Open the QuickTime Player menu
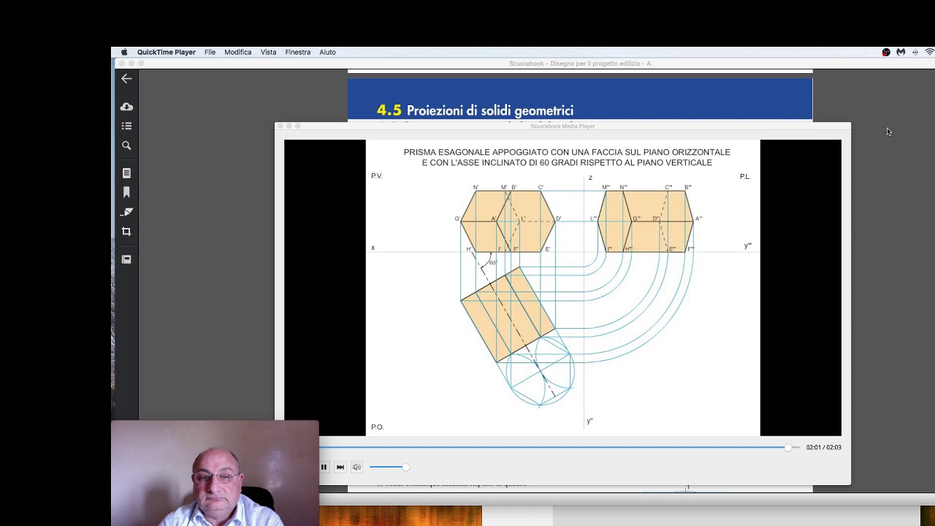The width and height of the screenshot is (935, 526). coord(167,52)
